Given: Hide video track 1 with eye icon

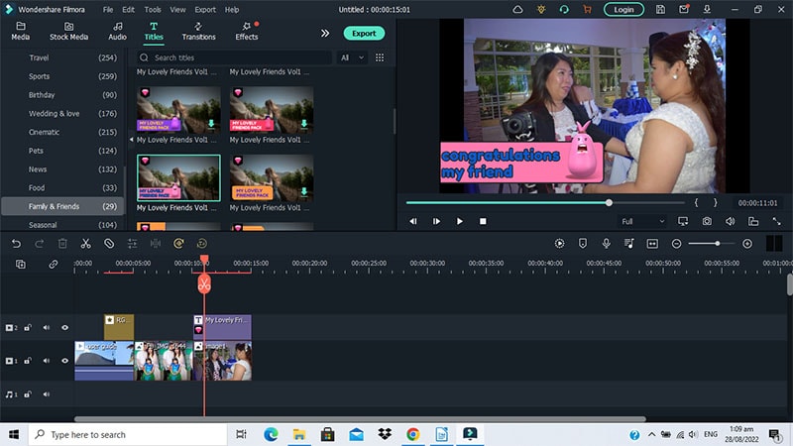Looking at the screenshot, I should (x=64, y=361).
